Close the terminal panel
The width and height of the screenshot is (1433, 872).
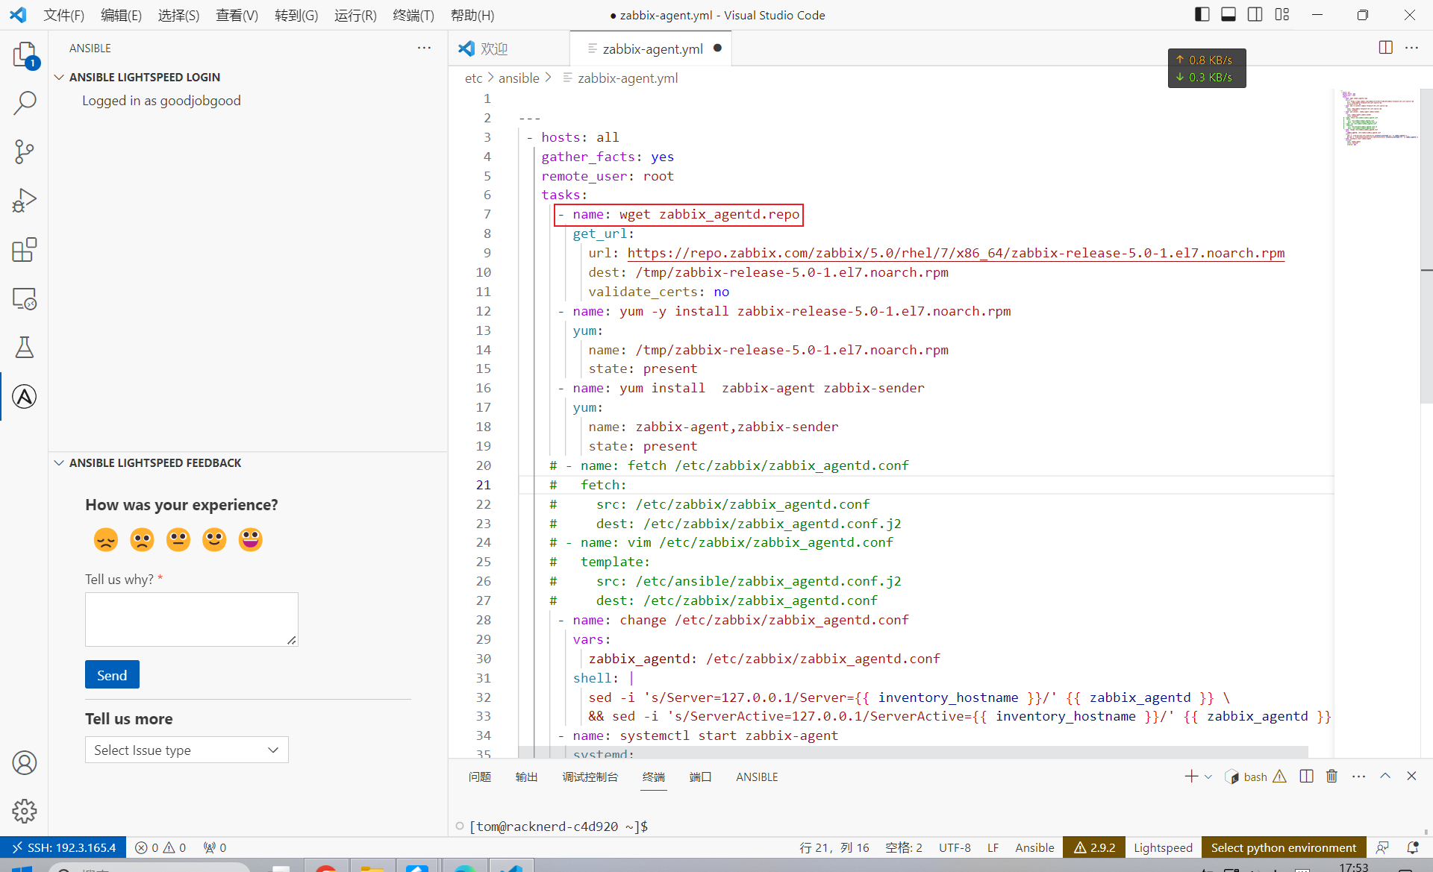[1411, 777]
